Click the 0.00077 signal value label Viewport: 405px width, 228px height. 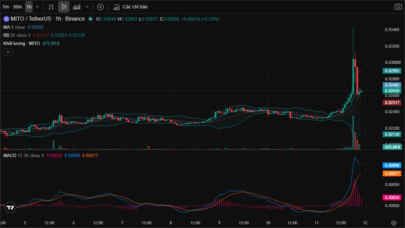(x=392, y=173)
